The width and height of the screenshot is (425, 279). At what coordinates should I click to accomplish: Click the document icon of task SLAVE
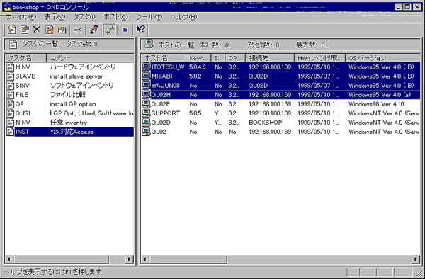(x=11, y=76)
